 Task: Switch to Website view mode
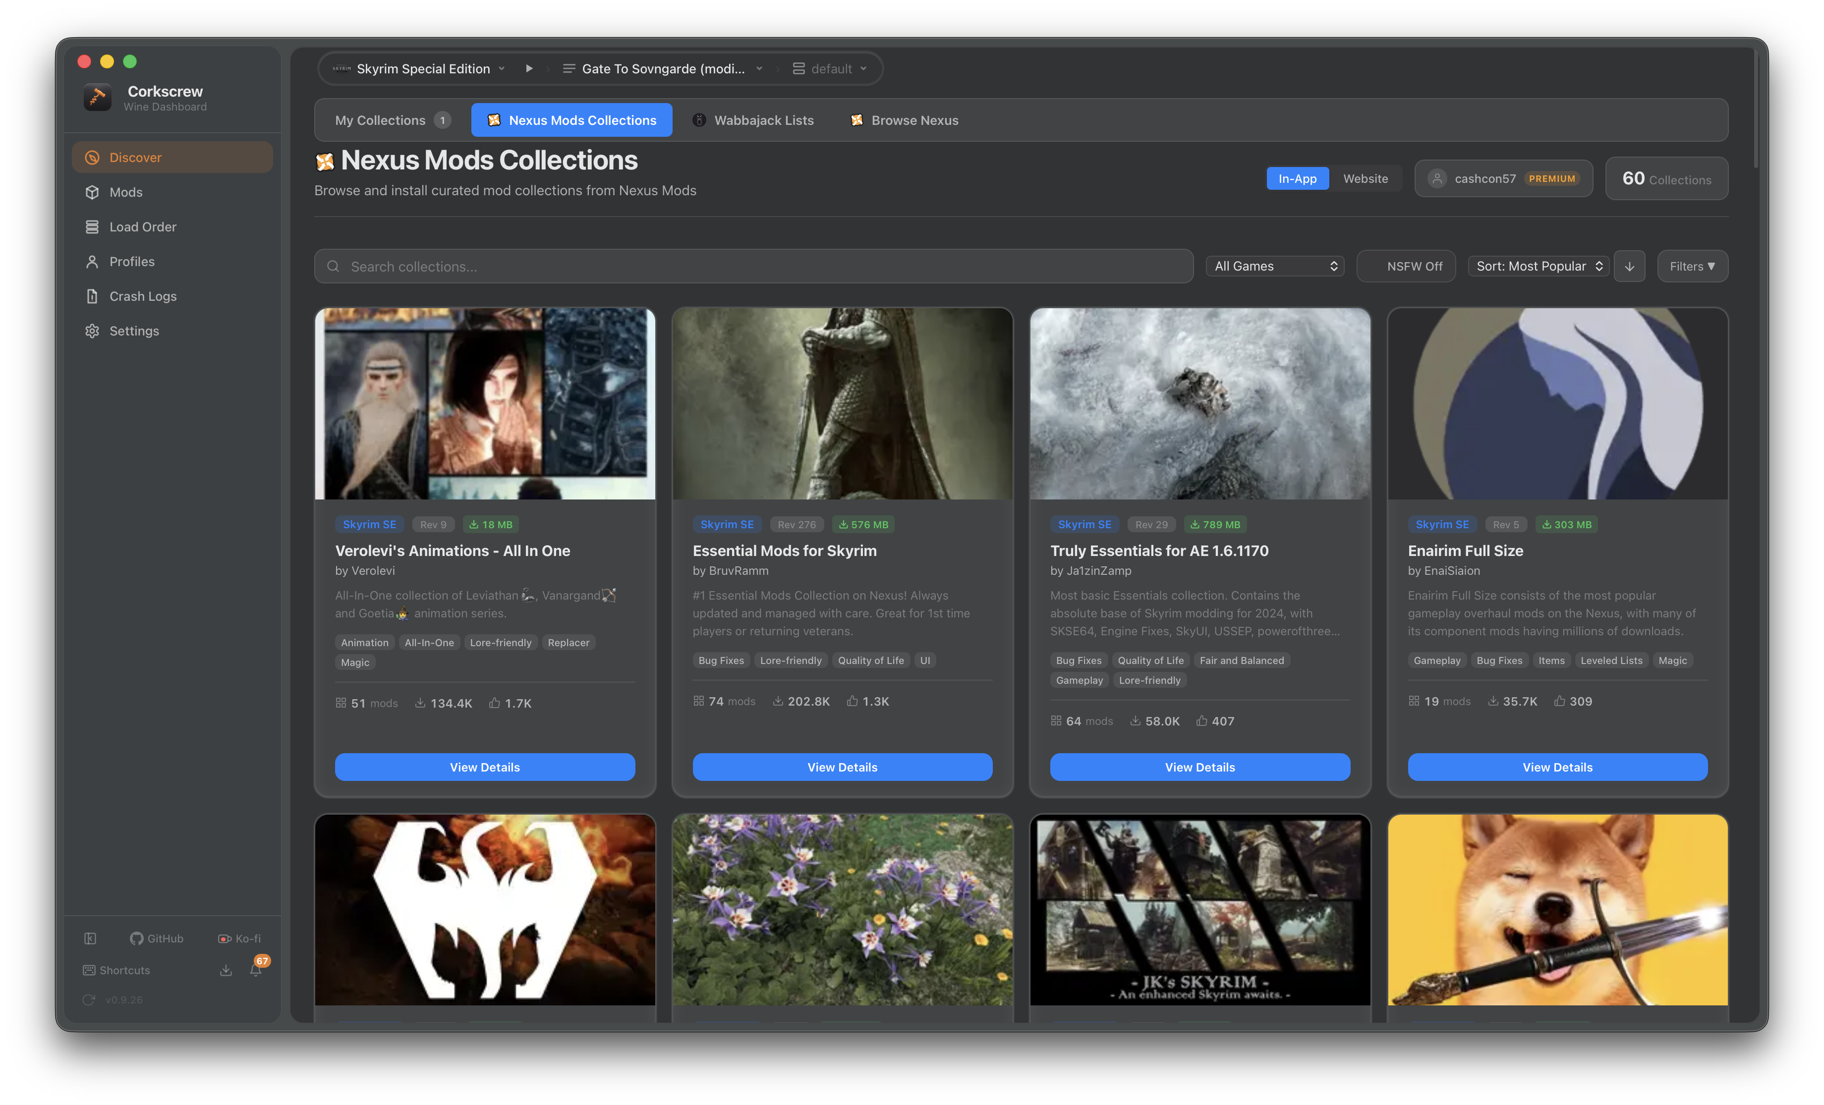pyautogui.click(x=1365, y=178)
